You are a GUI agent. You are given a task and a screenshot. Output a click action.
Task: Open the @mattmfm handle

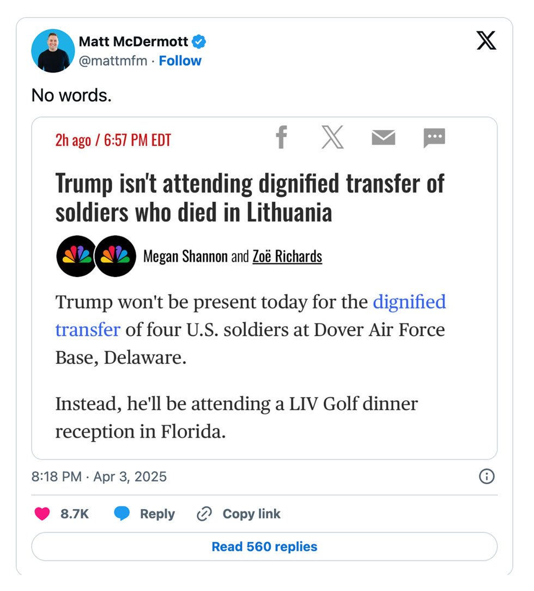(x=113, y=61)
